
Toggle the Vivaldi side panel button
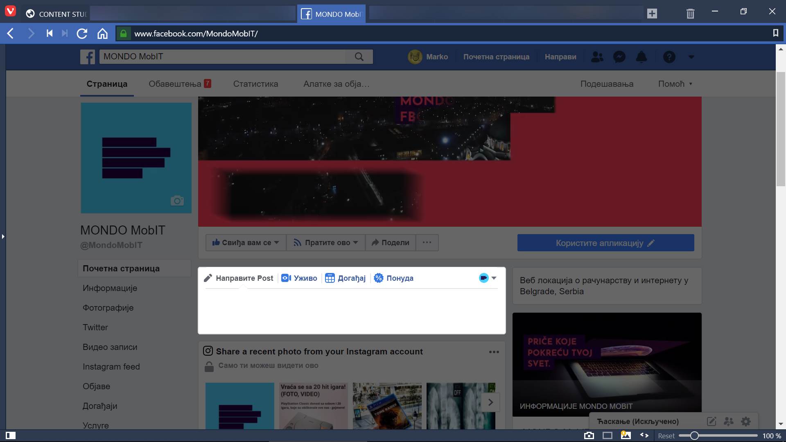pyautogui.click(x=11, y=435)
